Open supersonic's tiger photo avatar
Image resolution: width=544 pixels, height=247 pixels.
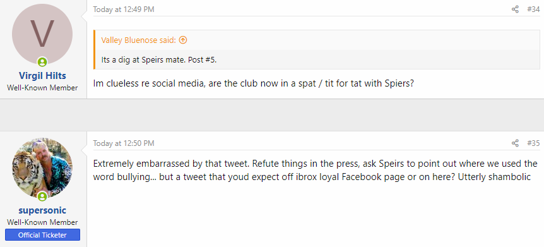click(x=42, y=168)
